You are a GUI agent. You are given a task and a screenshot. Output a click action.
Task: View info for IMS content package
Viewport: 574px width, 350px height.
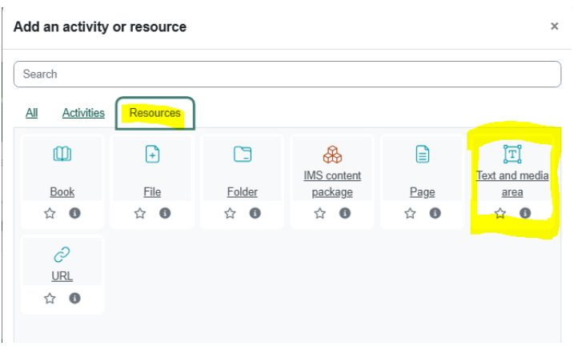345,213
